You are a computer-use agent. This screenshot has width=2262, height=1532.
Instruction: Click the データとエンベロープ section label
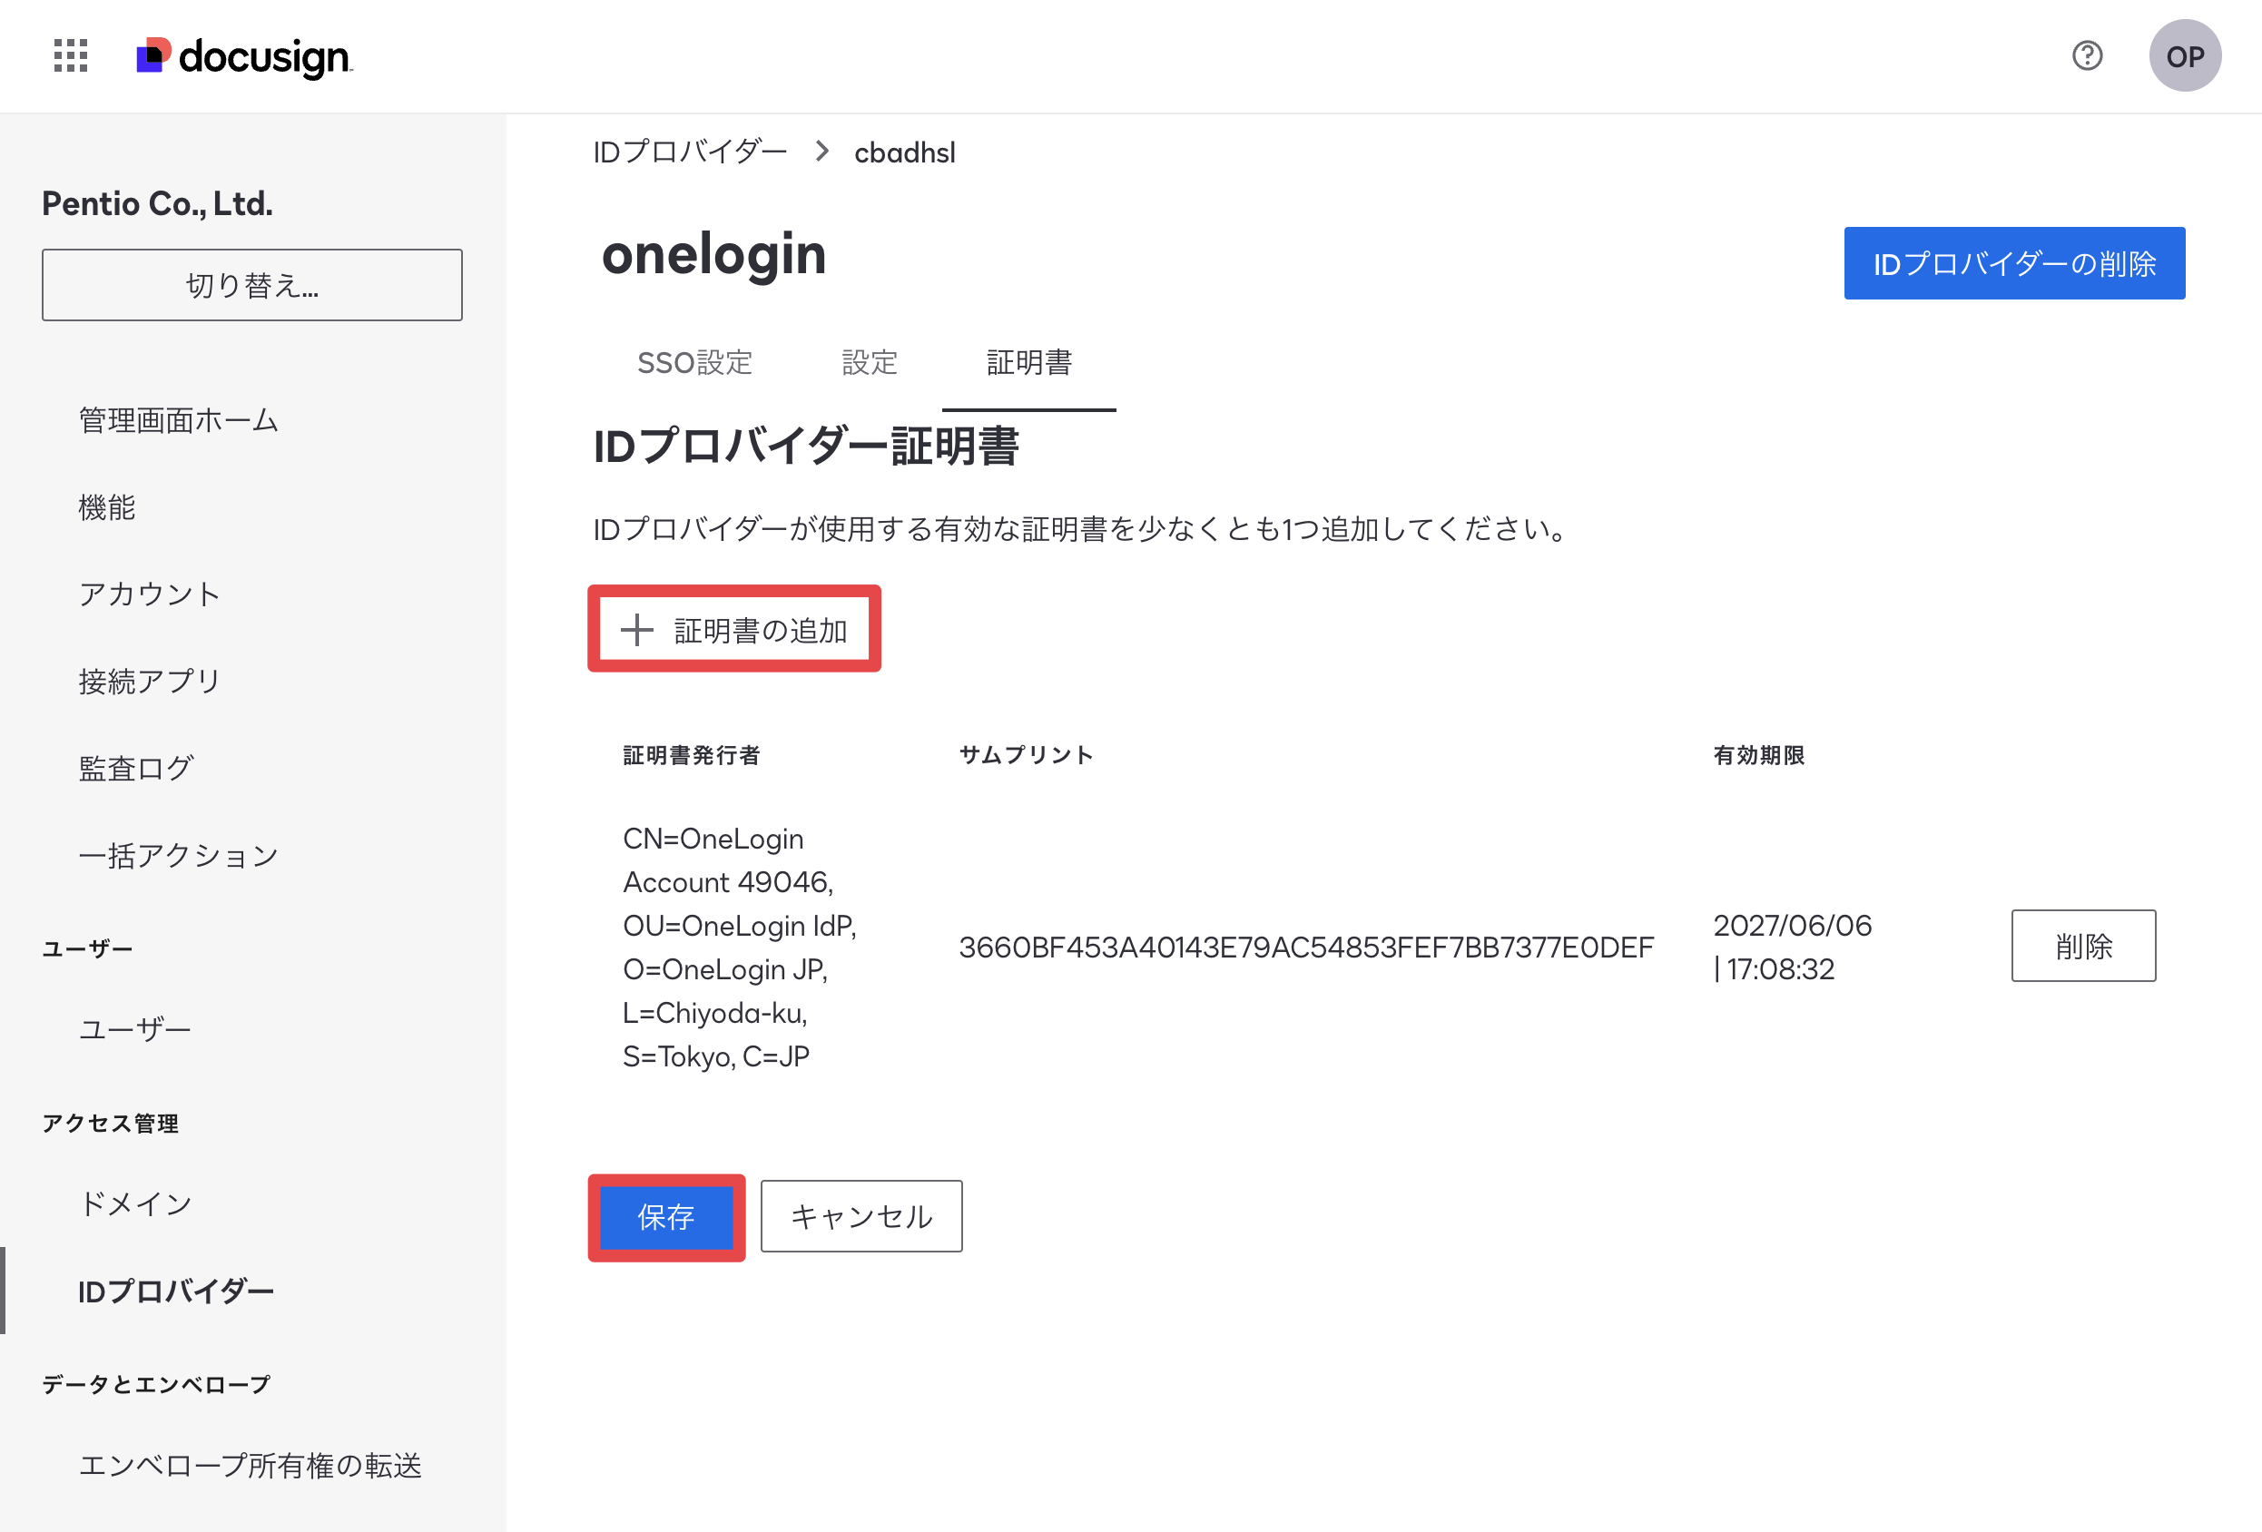[156, 1383]
